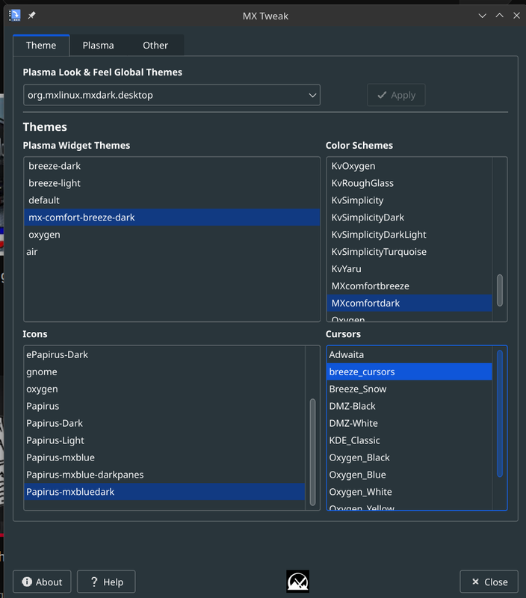Select mx-comfort-breeze-dark widget theme
The image size is (526, 598).
tap(172, 218)
